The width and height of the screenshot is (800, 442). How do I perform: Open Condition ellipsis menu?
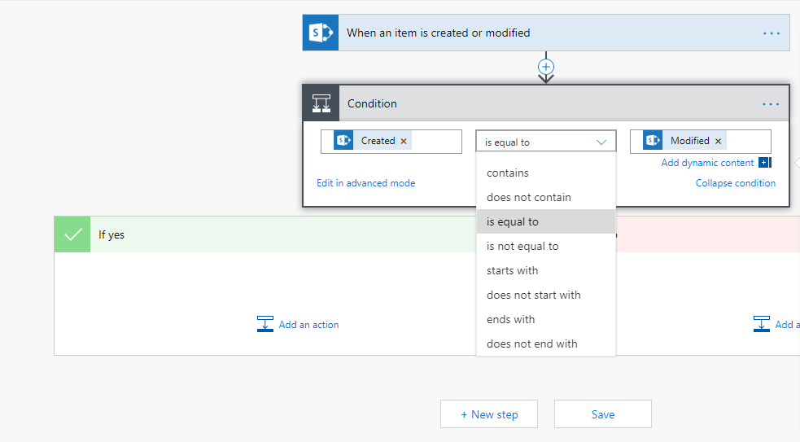pos(771,104)
